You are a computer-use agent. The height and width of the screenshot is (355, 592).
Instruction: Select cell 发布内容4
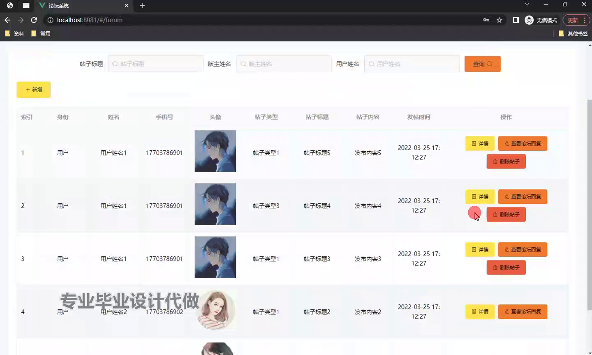[x=368, y=206]
